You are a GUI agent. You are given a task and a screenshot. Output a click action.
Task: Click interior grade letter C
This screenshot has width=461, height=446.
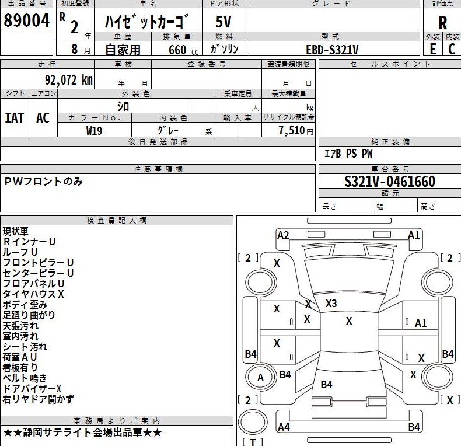pyautogui.click(x=452, y=49)
